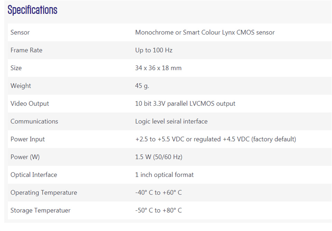Click the 1.5 W (50/60 Hz) value
This screenshot has height=231, width=332.
pos(159,157)
